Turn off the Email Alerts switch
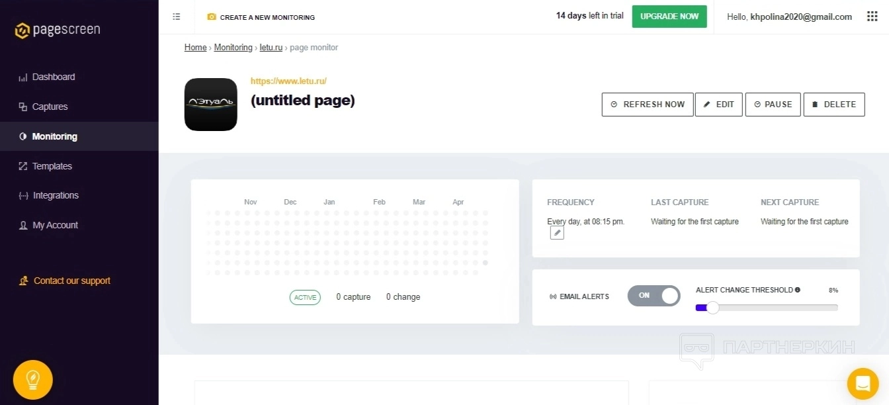 654,296
